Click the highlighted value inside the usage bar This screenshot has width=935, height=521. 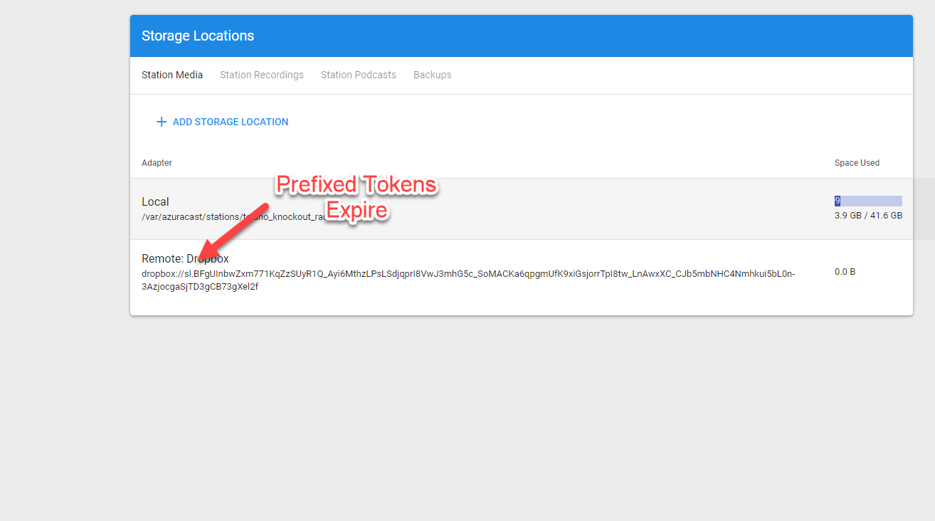(838, 200)
